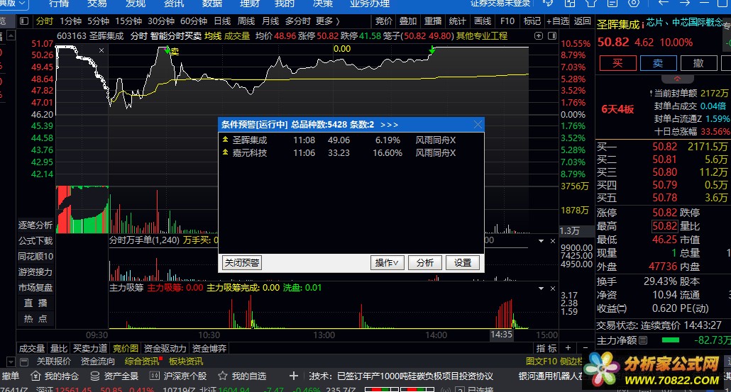
Task: Switch to 日线 chart
Action: [x=222, y=21]
